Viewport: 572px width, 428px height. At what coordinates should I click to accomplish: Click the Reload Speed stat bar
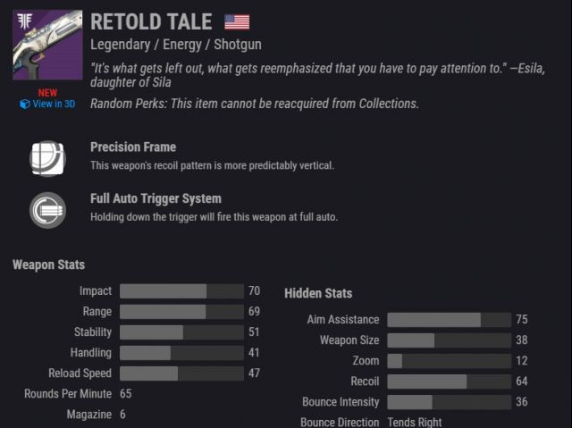click(181, 373)
